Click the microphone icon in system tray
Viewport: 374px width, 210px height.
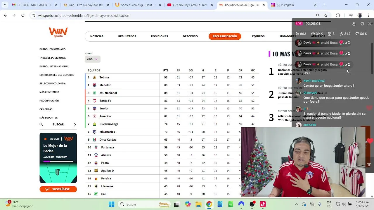click(320, 204)
